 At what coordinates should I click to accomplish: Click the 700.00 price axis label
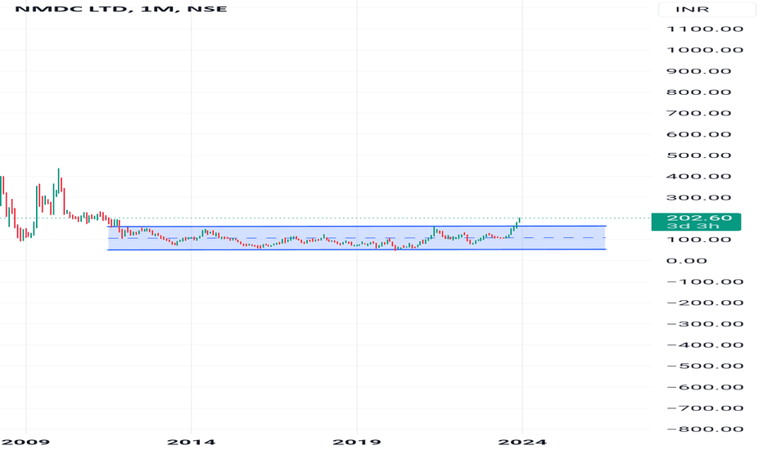pos(699,114)
